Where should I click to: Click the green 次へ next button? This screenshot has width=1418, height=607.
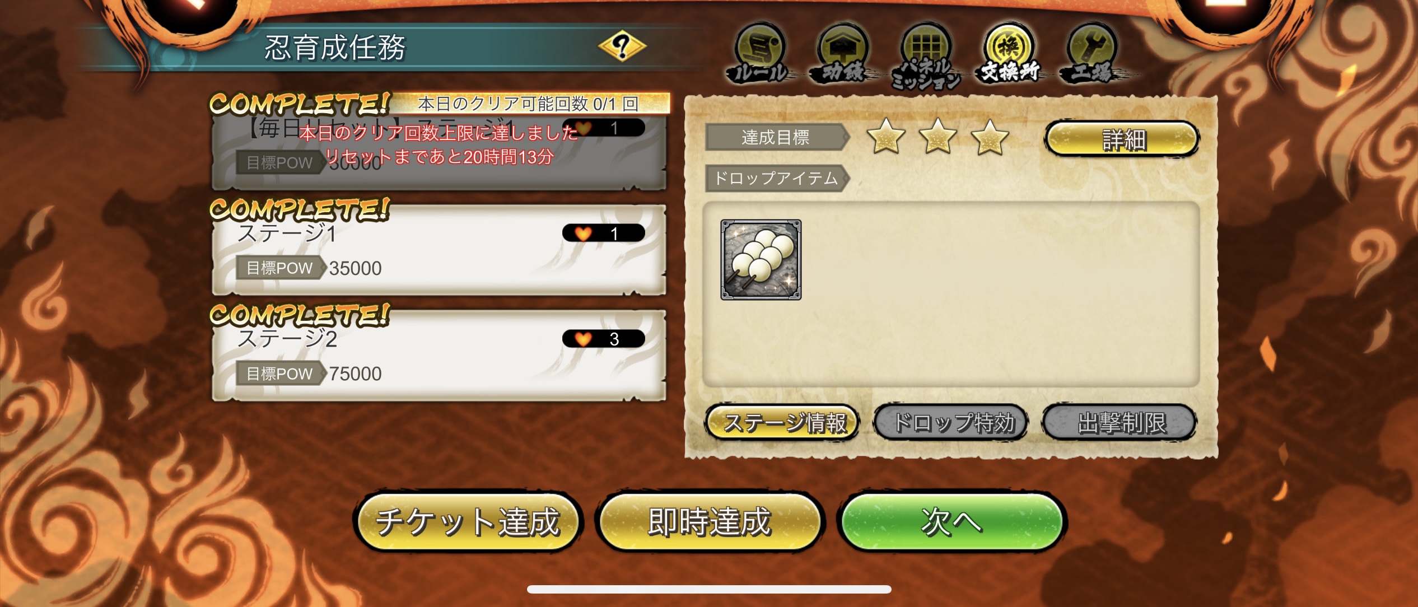click(x=951, y=522)
